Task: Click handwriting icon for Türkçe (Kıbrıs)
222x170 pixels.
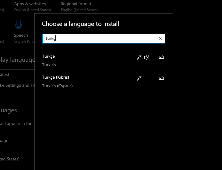Action: click(161, 78)
